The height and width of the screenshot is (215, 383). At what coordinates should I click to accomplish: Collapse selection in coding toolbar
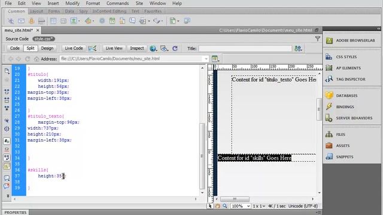(x=7, y=100)
